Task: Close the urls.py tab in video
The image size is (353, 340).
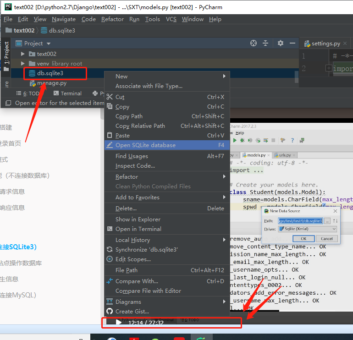Action: click(294, 155)
